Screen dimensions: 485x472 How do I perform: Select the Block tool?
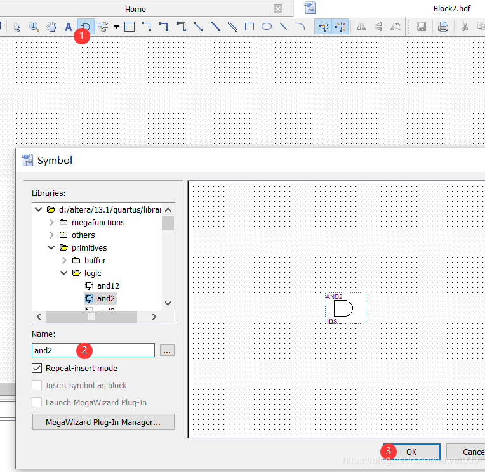130,27
